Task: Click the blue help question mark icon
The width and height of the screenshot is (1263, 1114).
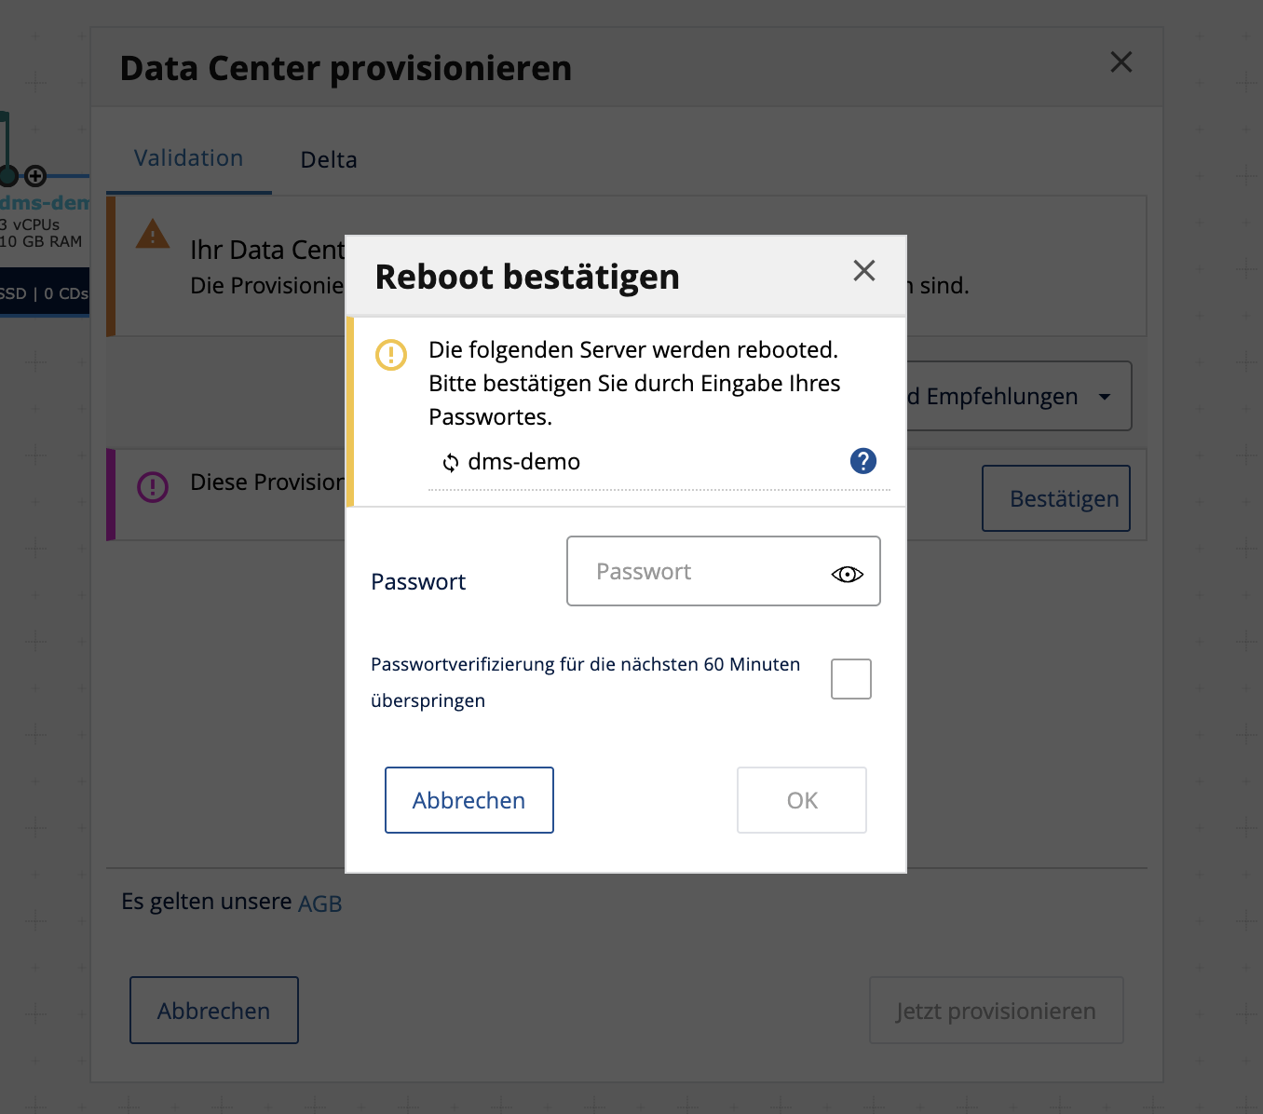Action: [x=863, y=461]
